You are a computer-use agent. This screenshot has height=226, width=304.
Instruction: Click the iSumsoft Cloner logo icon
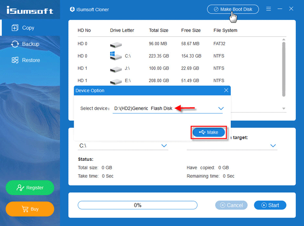point(72,9)
